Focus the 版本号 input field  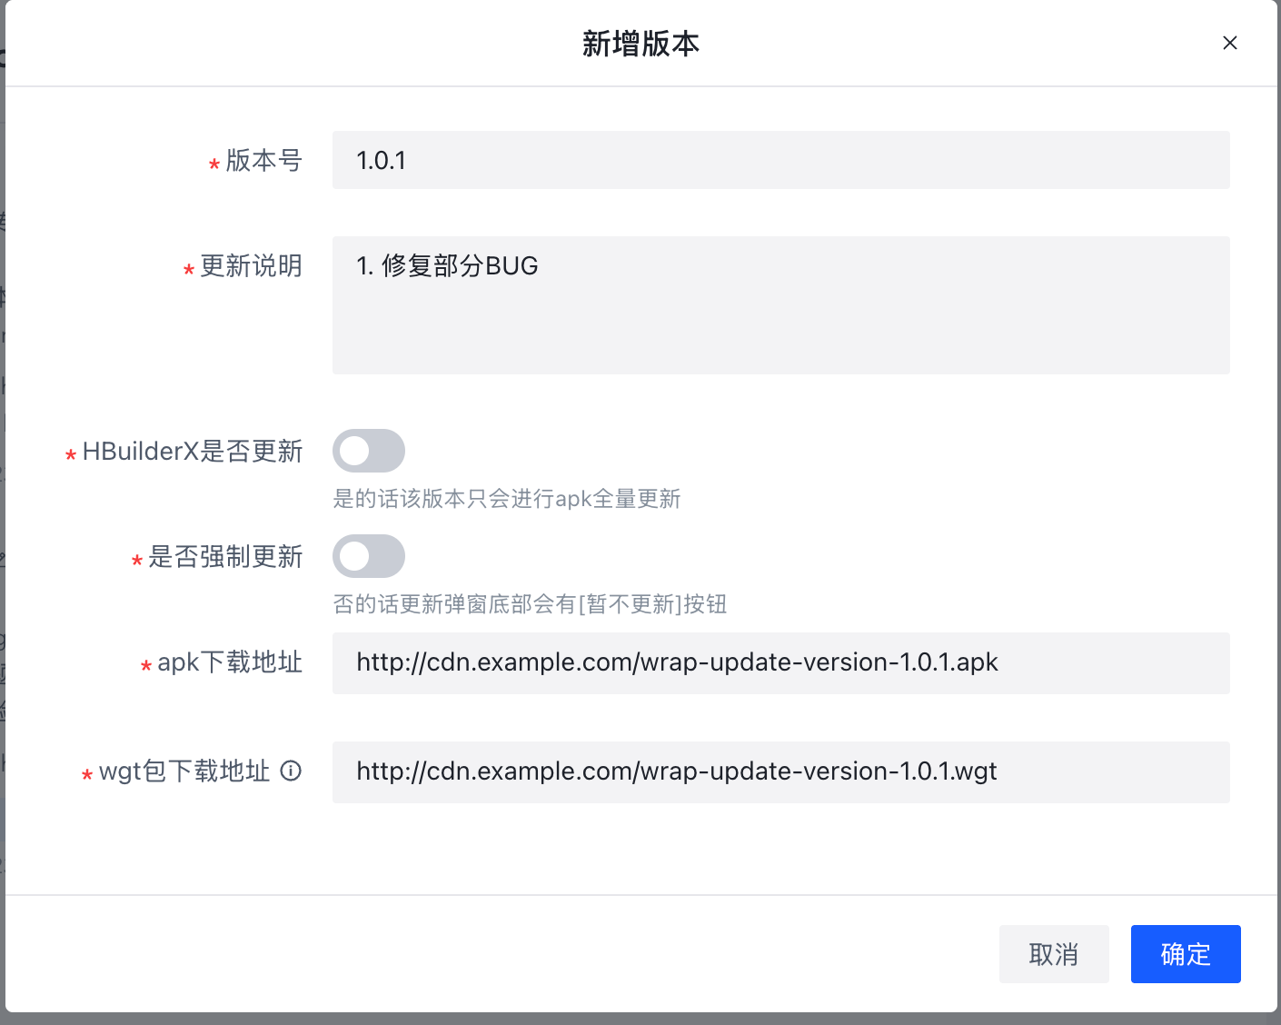point(780,160)
